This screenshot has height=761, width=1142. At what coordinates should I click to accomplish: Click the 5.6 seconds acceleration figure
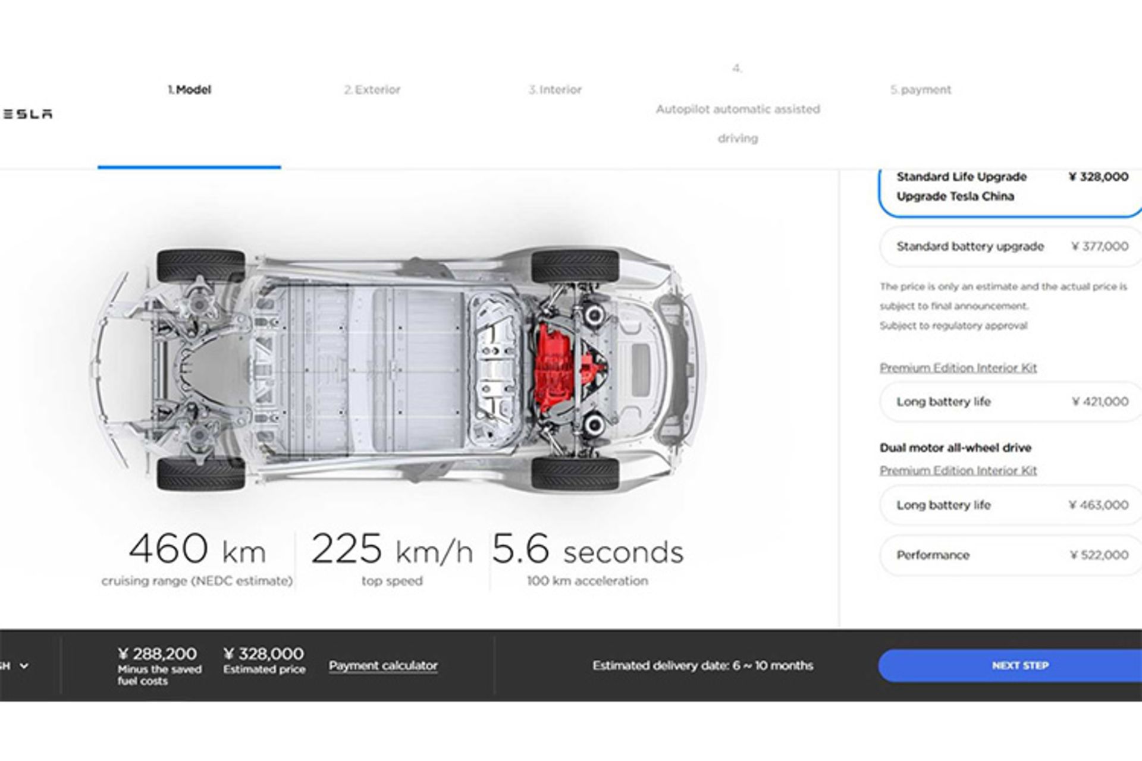click(x=588, y=549)
